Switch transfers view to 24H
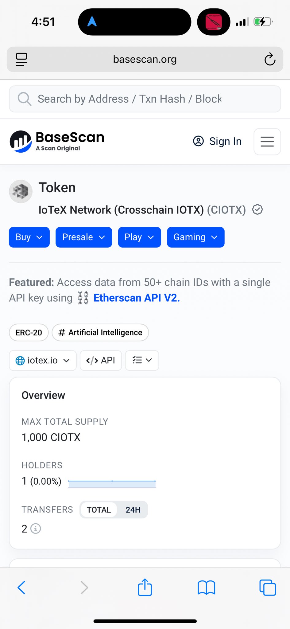Image resolution: width=290 pixels, height=629 pixels. (x=133, y=510)
